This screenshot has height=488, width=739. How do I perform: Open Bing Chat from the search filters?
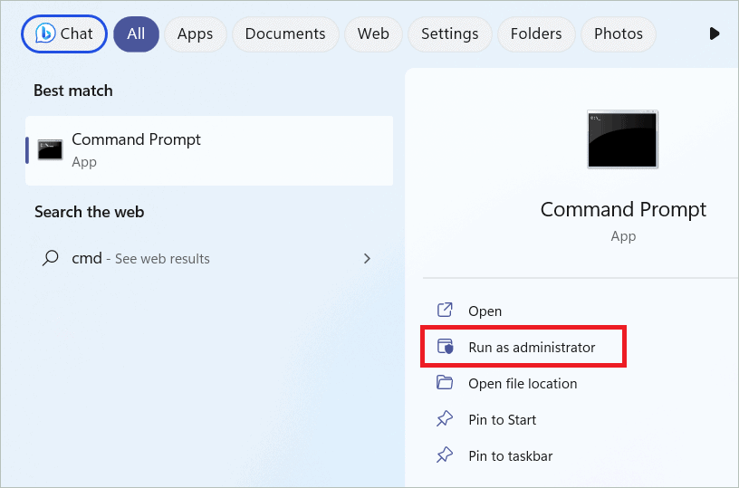point(64,33)
